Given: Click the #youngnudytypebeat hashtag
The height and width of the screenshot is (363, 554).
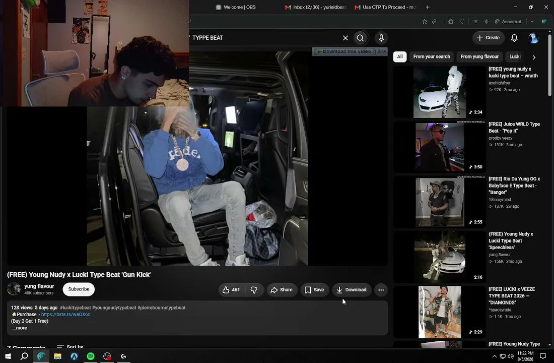Looking at the screenshot, I should point(114,308).
